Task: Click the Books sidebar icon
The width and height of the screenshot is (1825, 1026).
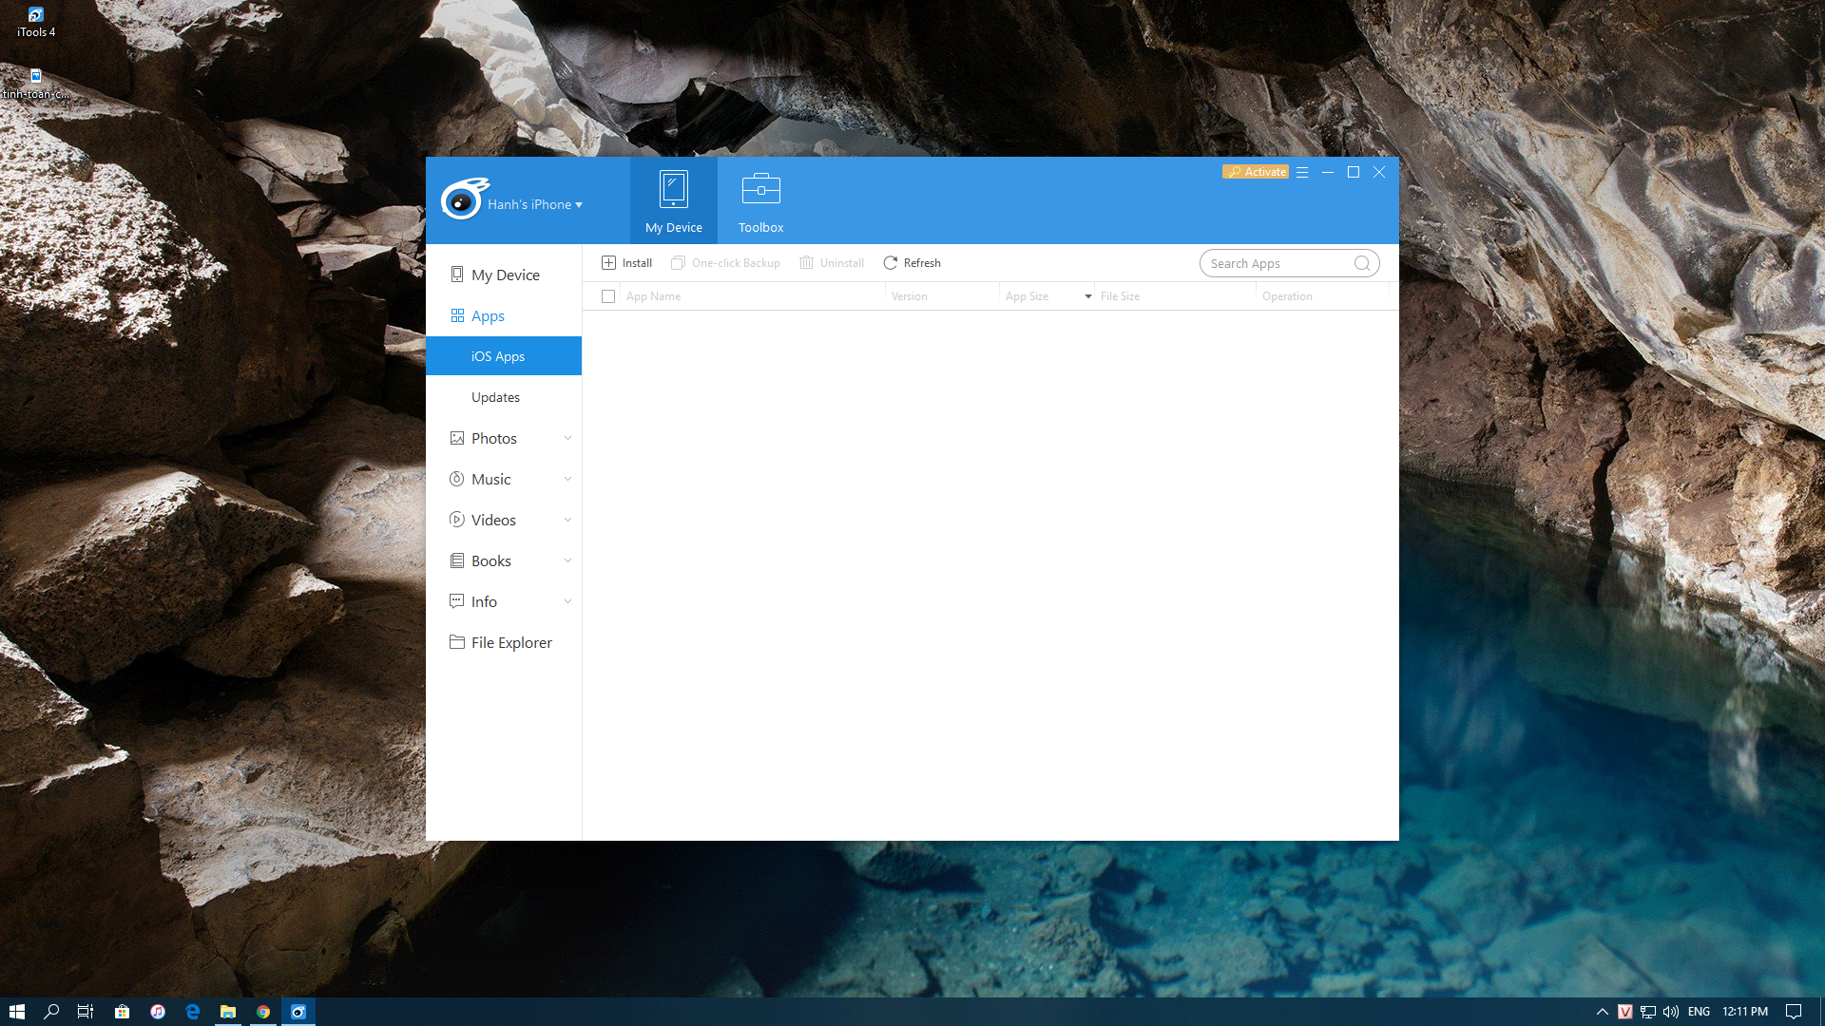Action: coord(457,560)
